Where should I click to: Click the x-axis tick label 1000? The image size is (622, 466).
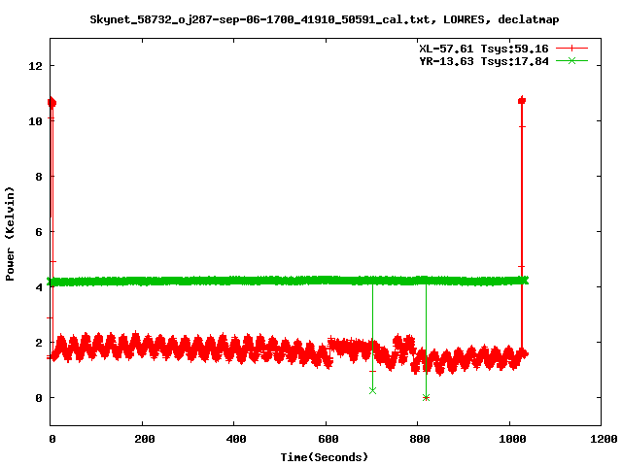pos(512,439)
